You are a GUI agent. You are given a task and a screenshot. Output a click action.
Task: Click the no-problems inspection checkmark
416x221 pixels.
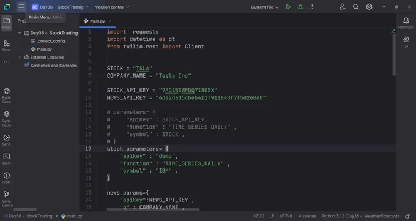tap(393, 32)
